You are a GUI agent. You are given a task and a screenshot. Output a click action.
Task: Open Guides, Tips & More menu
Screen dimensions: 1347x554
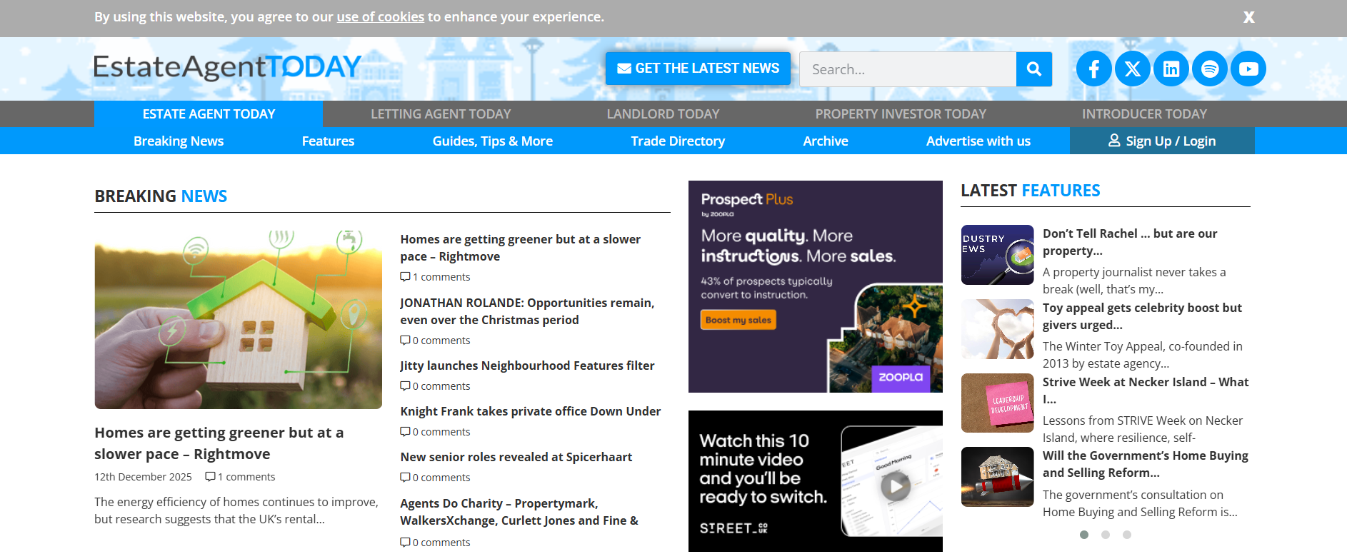point(492,141)
